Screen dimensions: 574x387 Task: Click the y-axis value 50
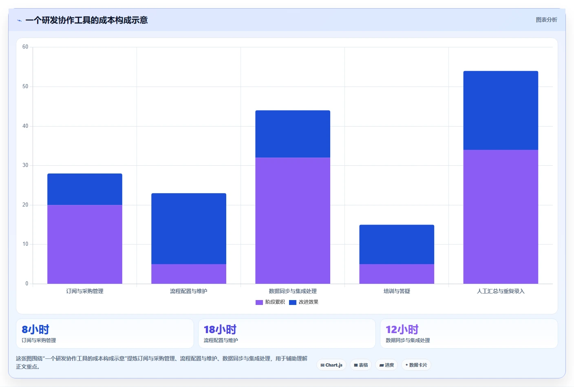[25, 87]
